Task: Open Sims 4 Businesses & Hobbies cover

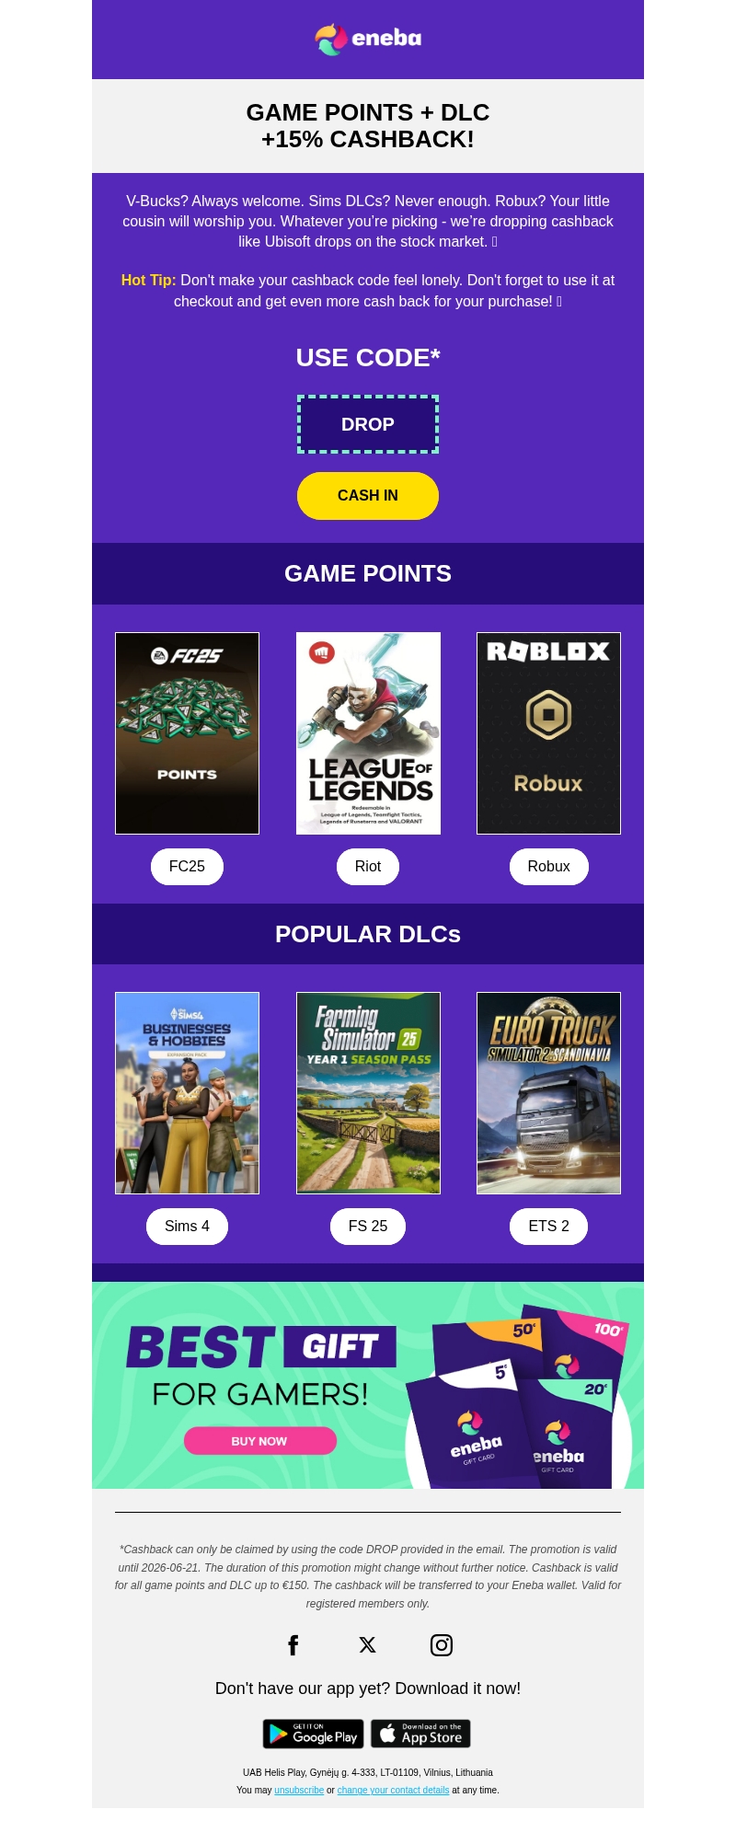Action: pyautogui.click(x=187, y=1093)
